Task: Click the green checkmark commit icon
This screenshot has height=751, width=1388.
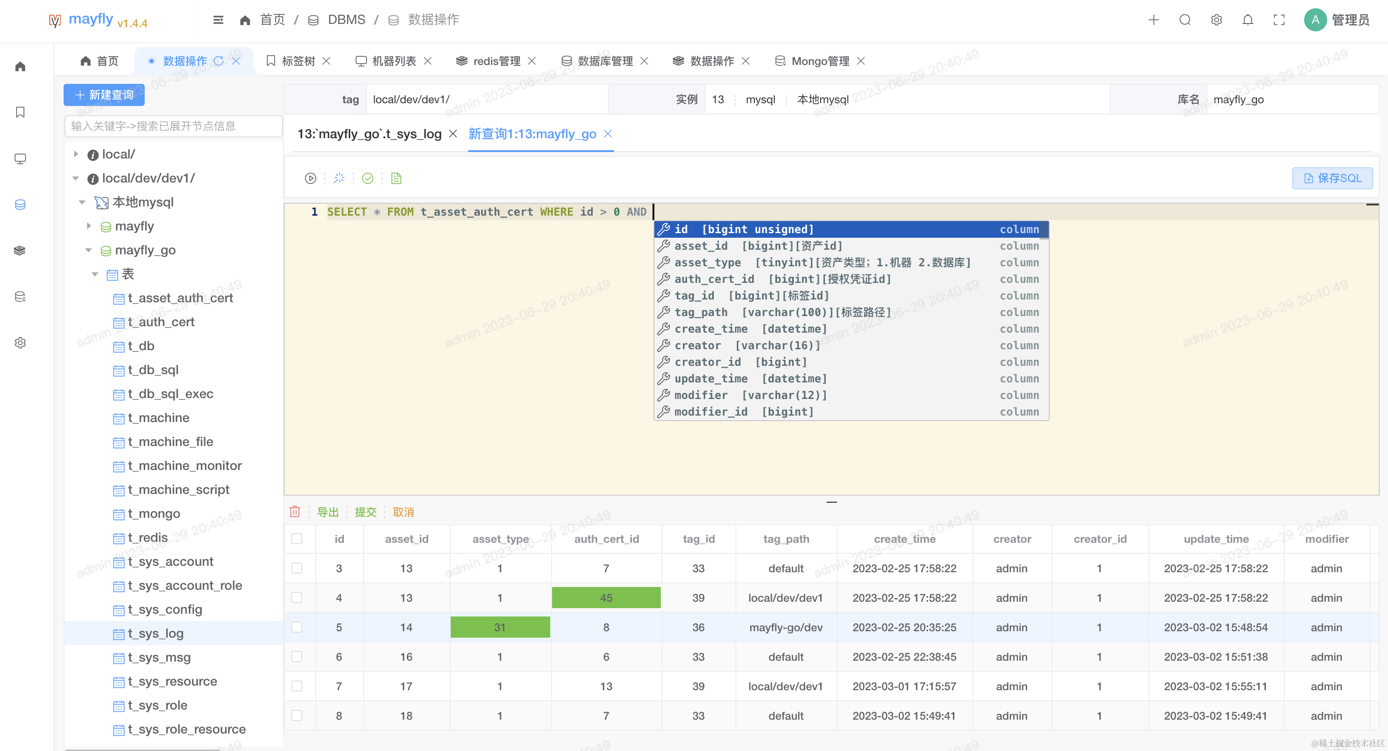Action: click(x=367, y=178)
